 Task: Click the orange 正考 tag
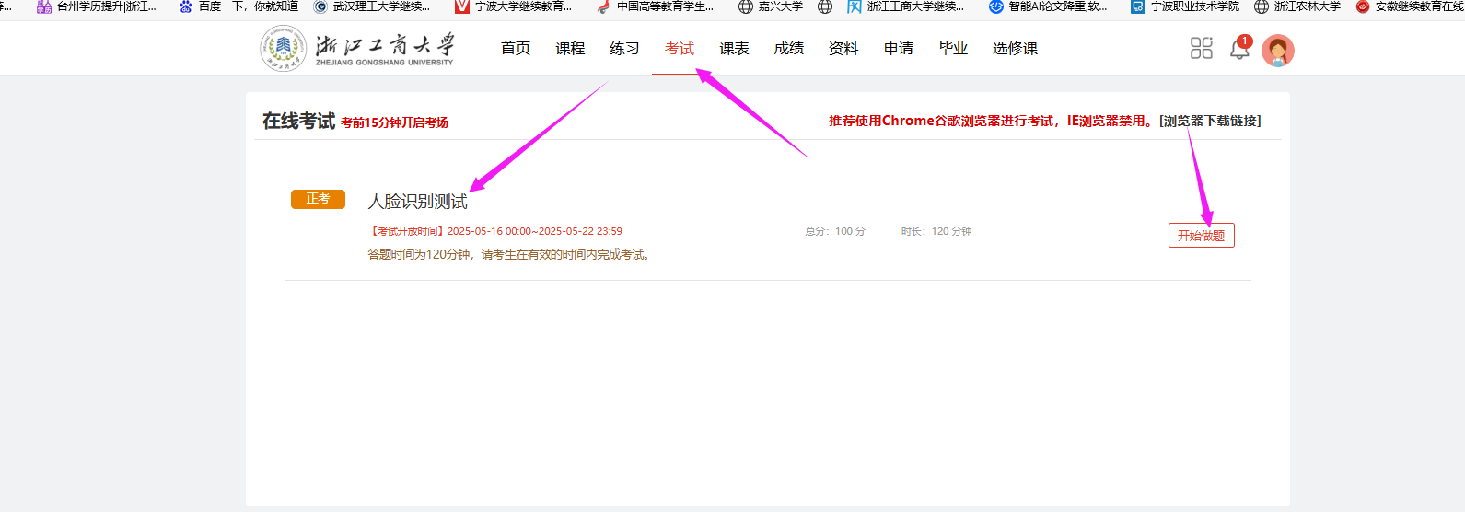tap(318, 199)
